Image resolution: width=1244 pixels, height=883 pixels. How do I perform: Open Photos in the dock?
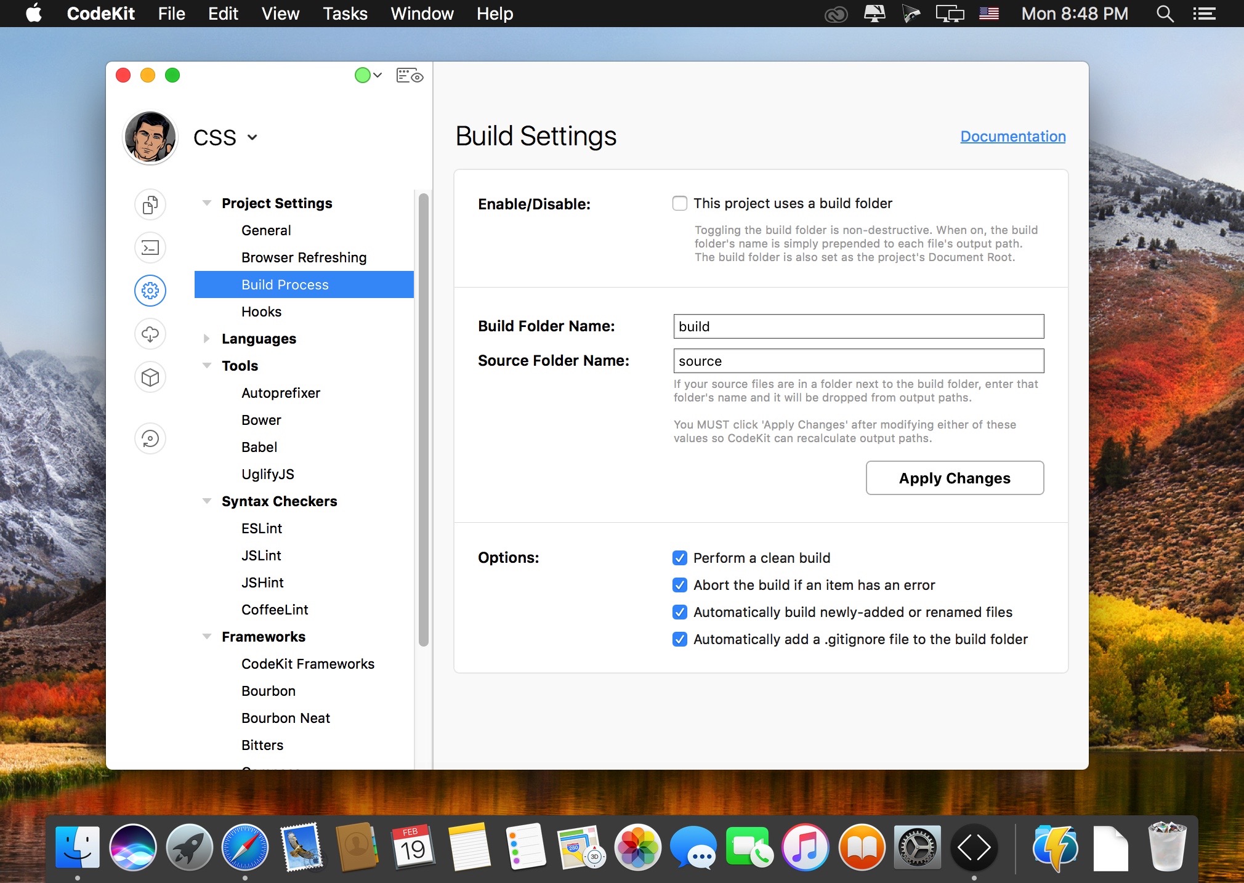(637, 847)
